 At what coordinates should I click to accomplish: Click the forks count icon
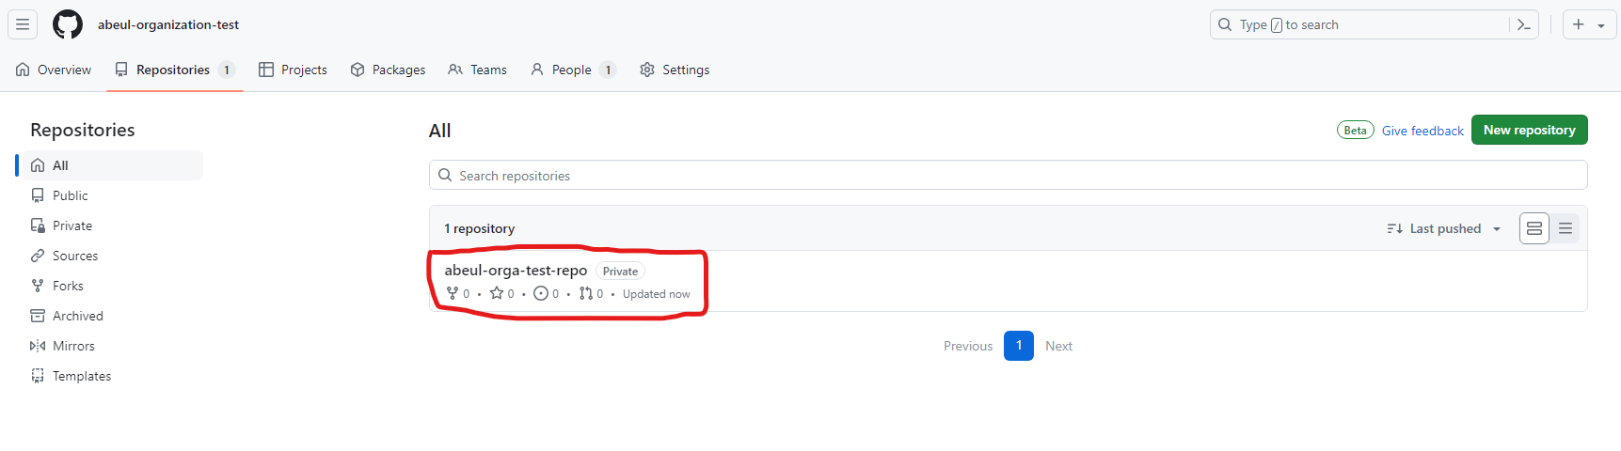pos(453,293)
